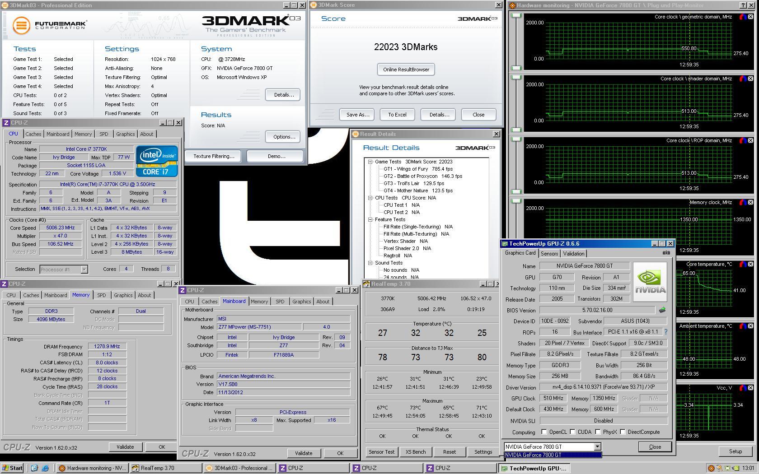The height and width of the screenshot is (474, 759).
Task: Collapse the Sound Tests tree node
Action: pos(370,263)
